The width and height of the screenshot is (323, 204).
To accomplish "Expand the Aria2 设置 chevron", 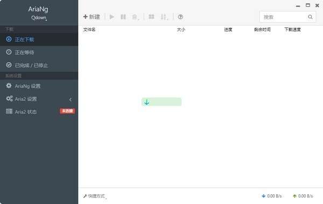I will [x=71, y=100].
